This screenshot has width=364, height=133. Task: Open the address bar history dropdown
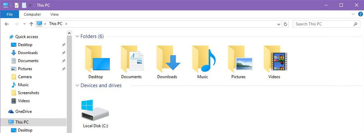(279, 24)
